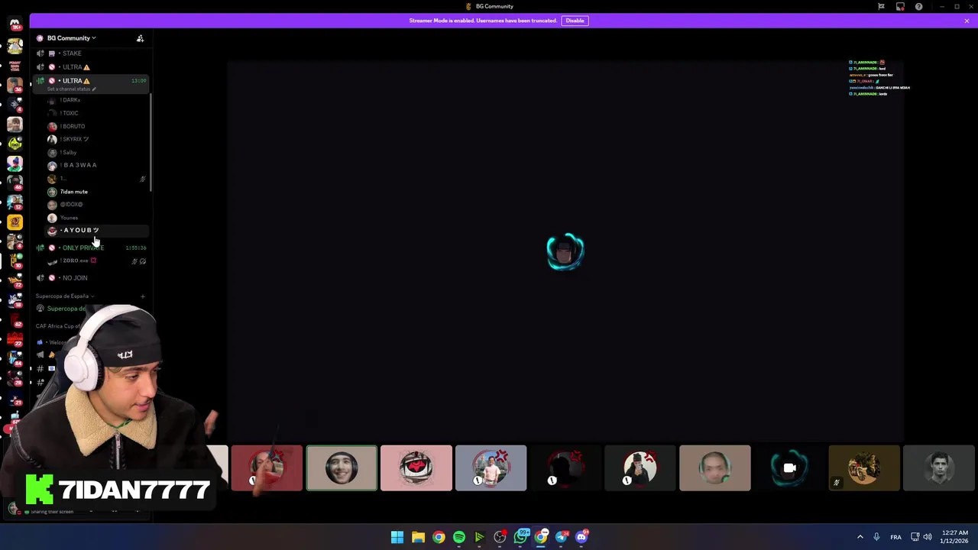Switch the FRA keyboard language

coord(895,537)
